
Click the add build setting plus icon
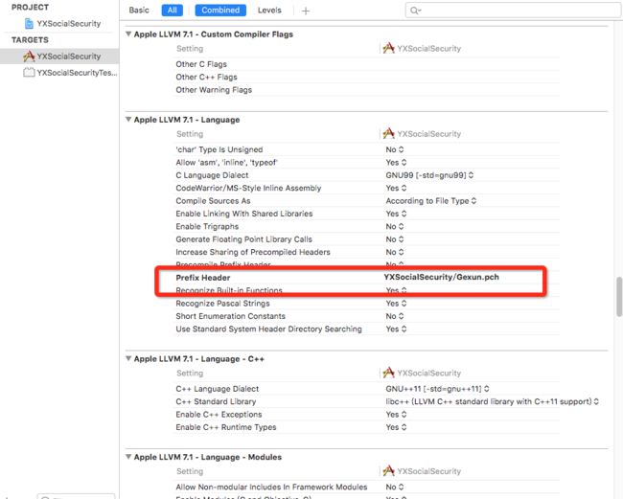[x=305, y=11]
